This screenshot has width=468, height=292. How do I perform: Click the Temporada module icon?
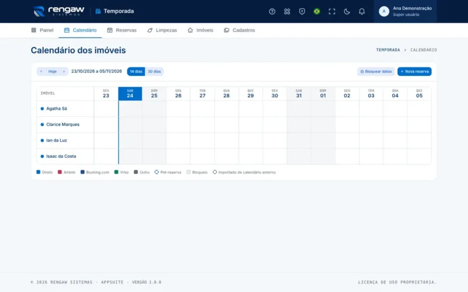pyautogui.click(x=98, y=12)
